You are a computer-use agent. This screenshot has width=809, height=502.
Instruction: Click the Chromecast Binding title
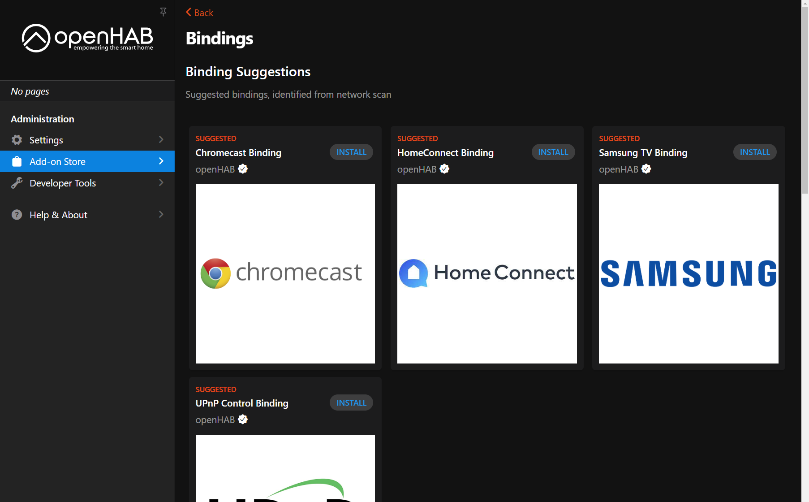(x=238, y=153)
